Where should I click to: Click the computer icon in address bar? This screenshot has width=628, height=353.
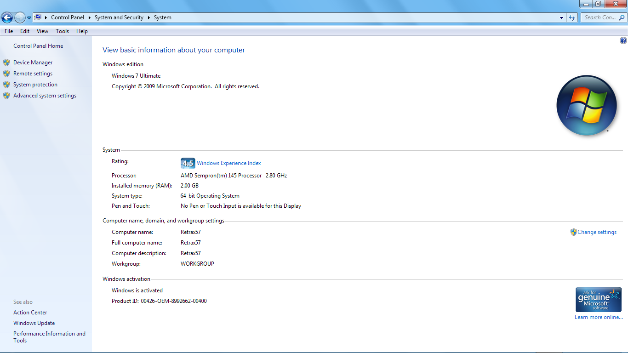[x=38, y=17]
